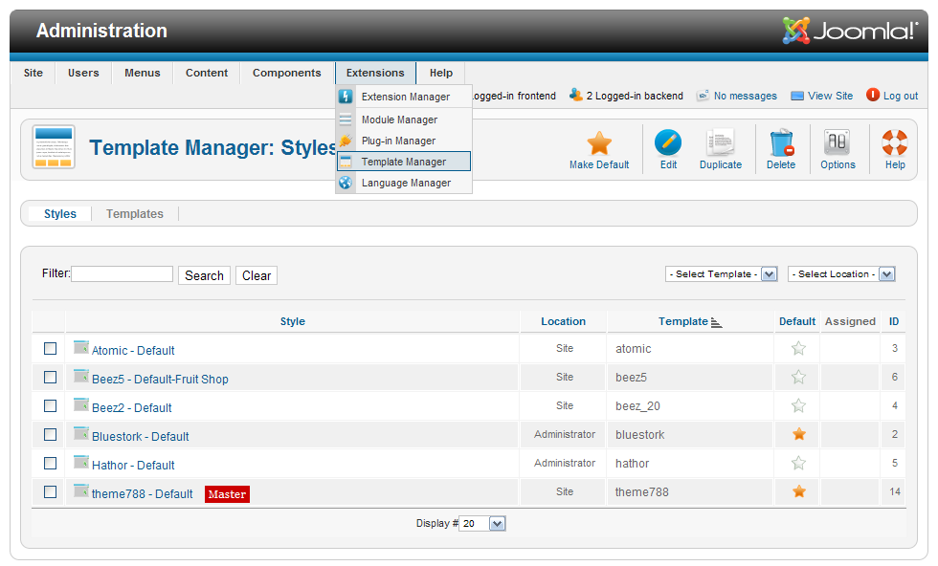Expand the Select Location dropdown

pos(841,274)
